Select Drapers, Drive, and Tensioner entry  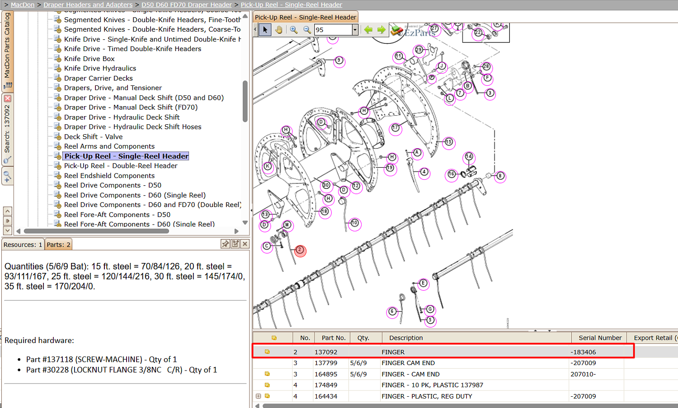(x=113, y=88)
